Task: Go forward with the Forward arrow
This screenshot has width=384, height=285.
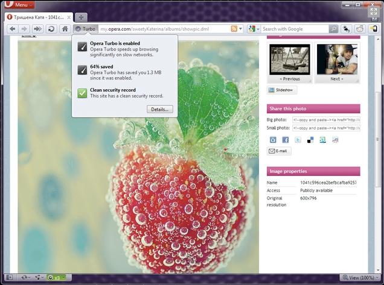Action: 24,29
